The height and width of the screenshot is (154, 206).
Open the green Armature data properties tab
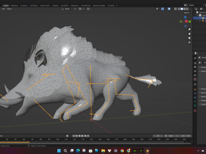coord(195,101)
